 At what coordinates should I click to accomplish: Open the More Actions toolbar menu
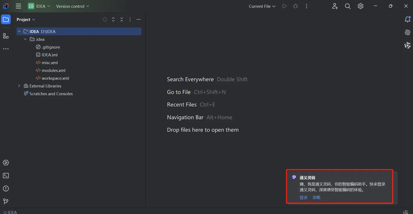coord(307,6)
